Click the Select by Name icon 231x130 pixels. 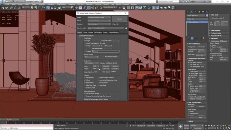point(36,8)
